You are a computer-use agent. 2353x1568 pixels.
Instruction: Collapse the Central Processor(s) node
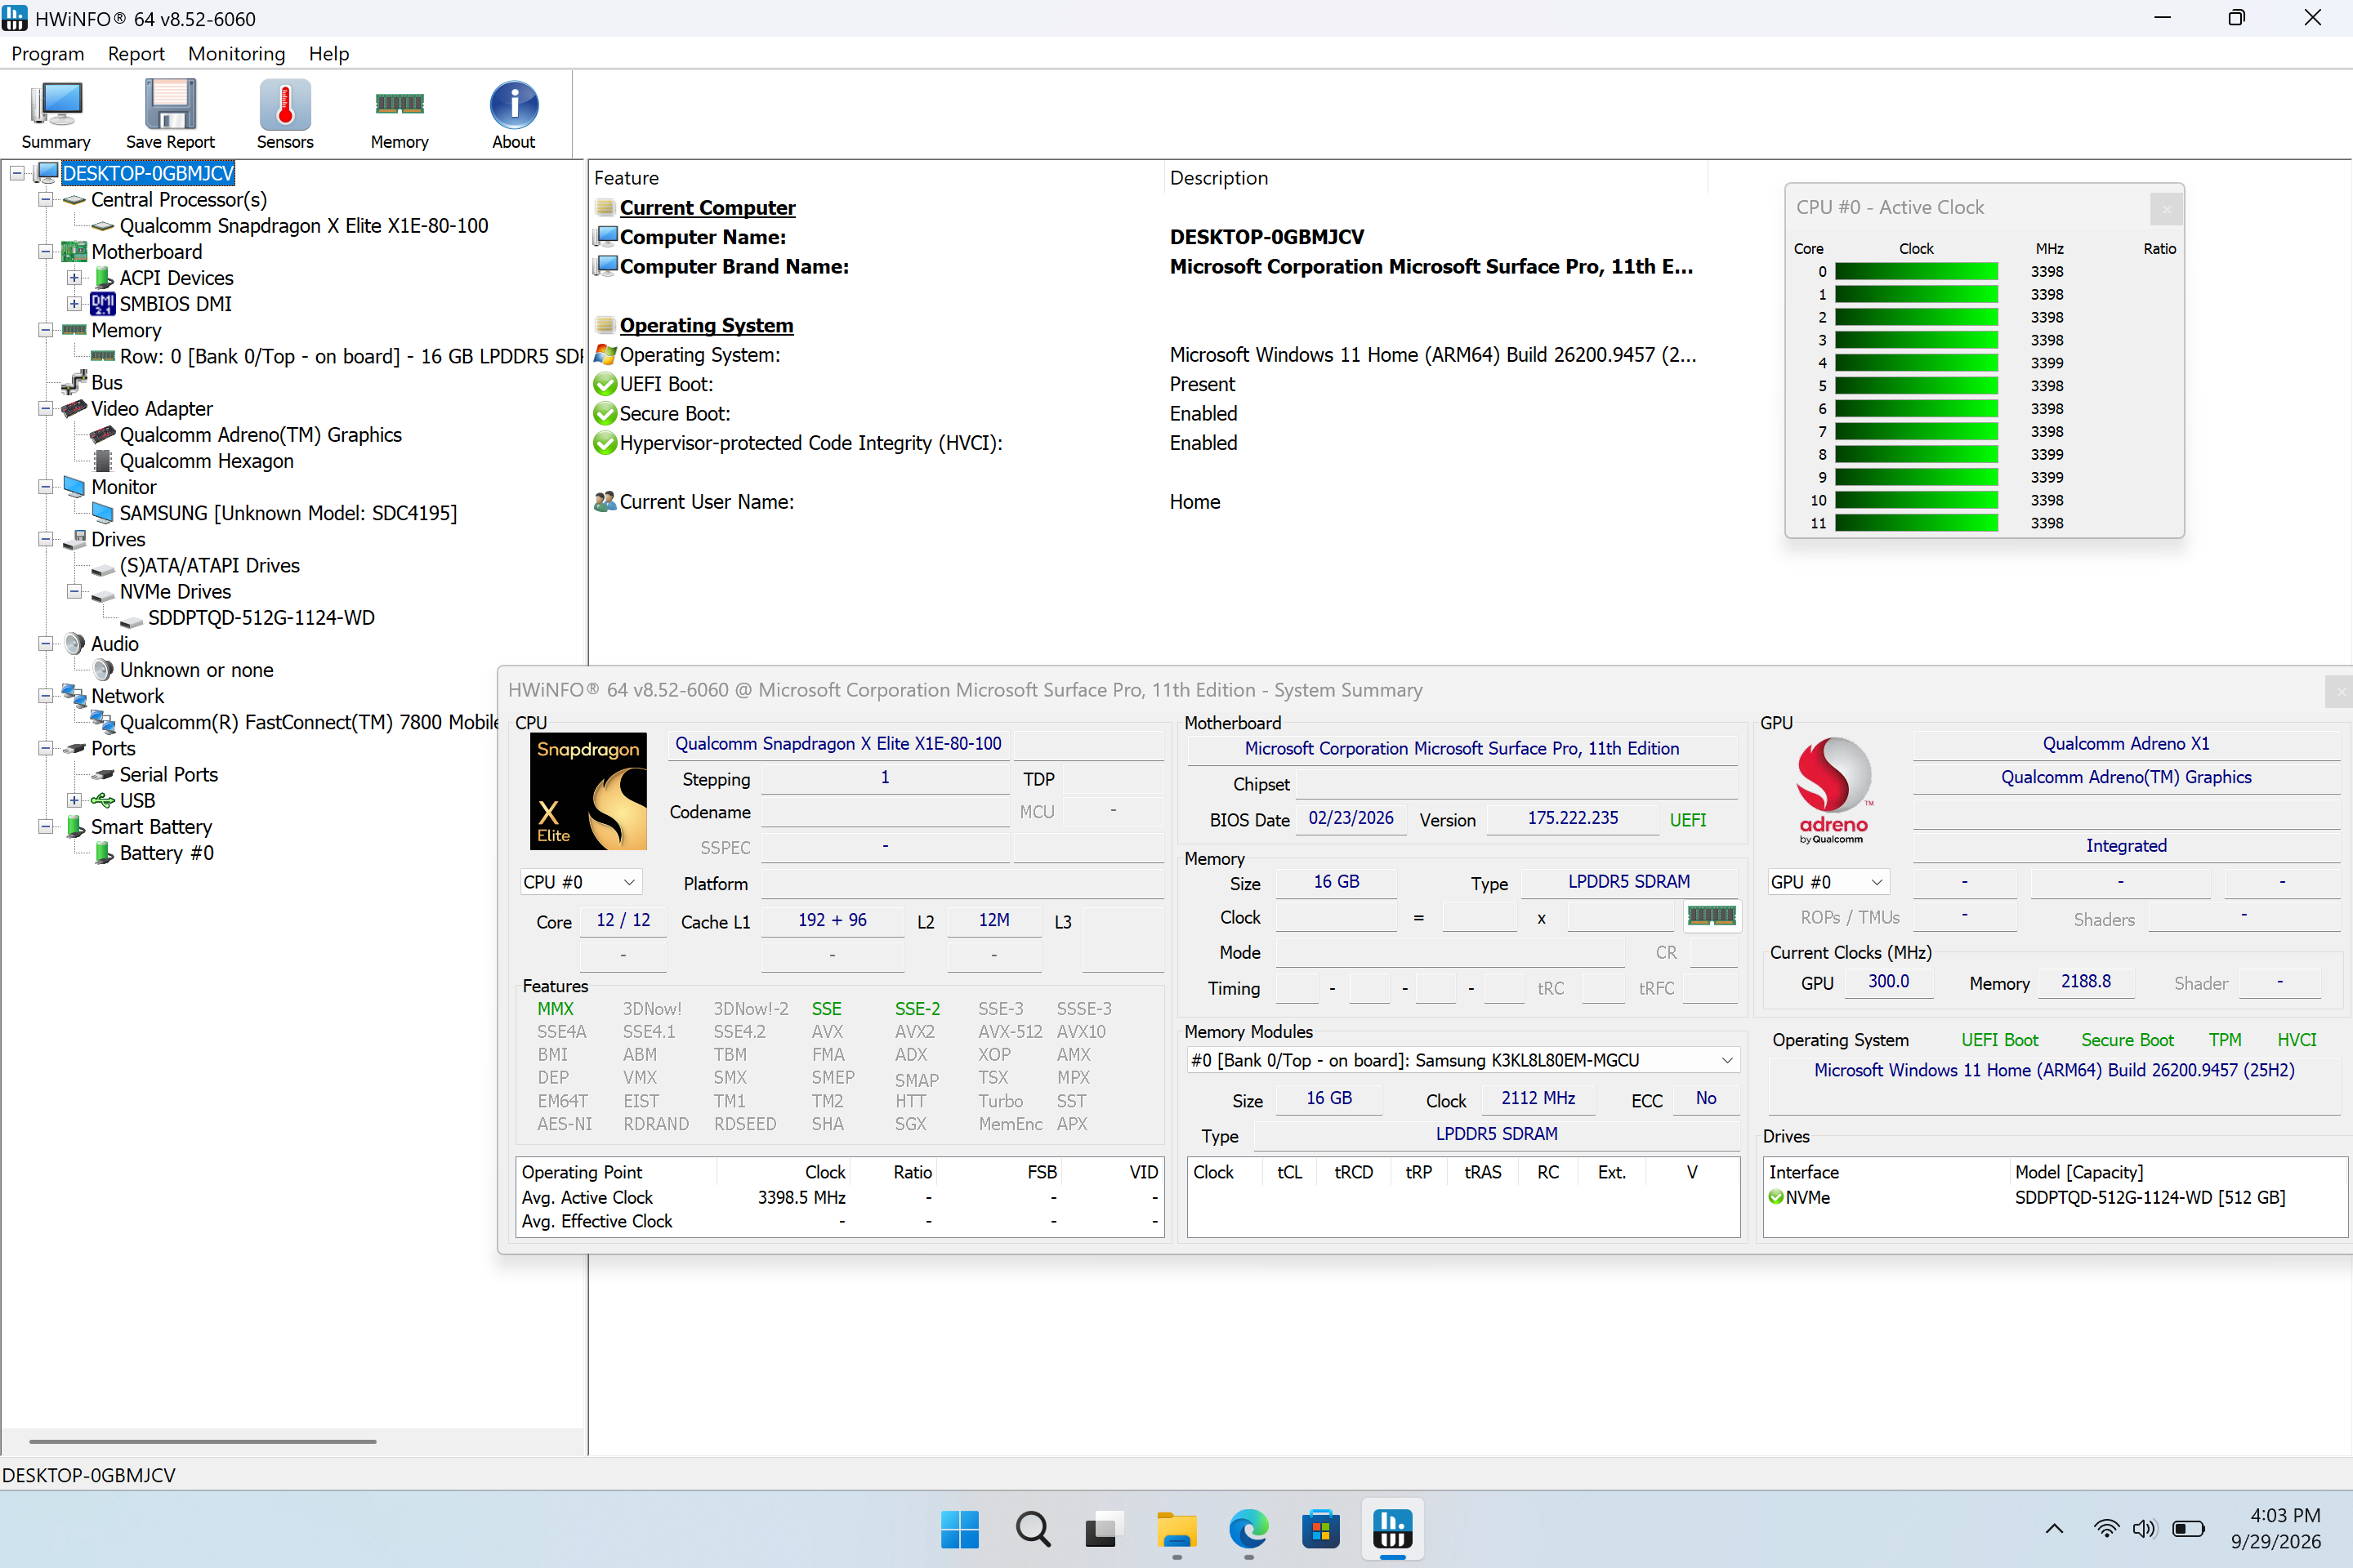pos(45,199)
